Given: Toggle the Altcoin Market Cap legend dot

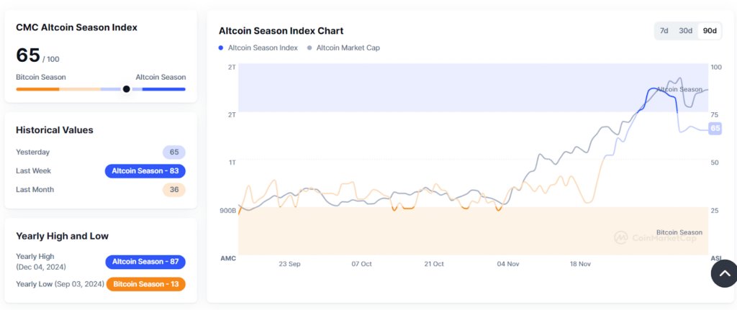Looking at the screenshot, I should 309,48.
